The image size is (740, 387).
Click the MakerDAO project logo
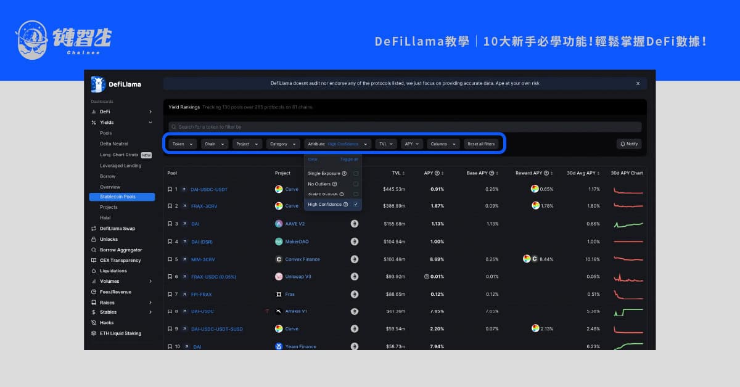[279, 242]
